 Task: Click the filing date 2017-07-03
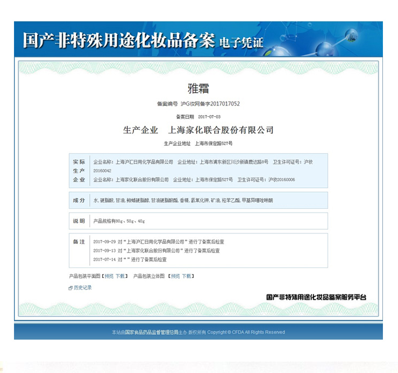pyautogui.click(x=209, y=117)
